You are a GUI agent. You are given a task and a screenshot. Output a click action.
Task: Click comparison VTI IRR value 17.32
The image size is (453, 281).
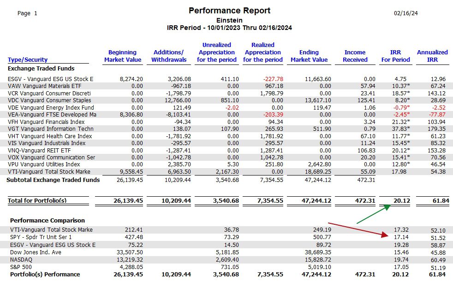pyautogui.click(x=401, y=230)
